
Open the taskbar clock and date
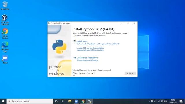[x=173, y=101]
